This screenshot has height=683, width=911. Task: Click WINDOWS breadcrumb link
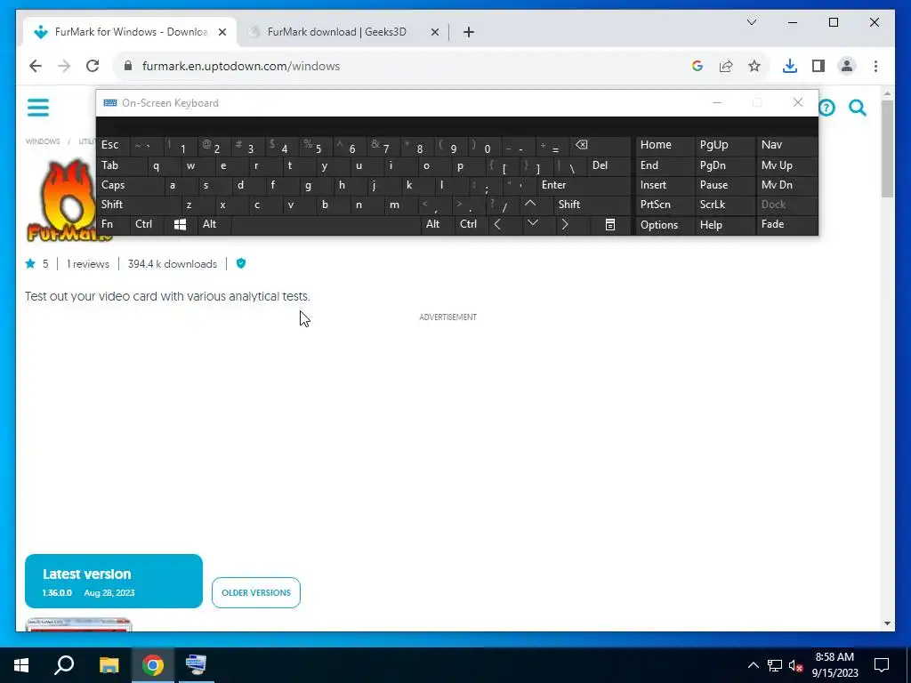coord(43,141)
